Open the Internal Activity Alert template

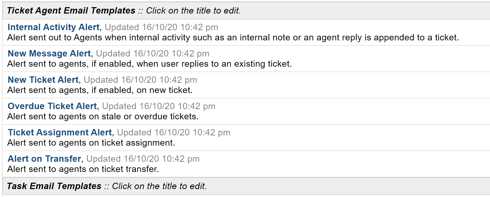pyautogui.click(x=53, y=27)
